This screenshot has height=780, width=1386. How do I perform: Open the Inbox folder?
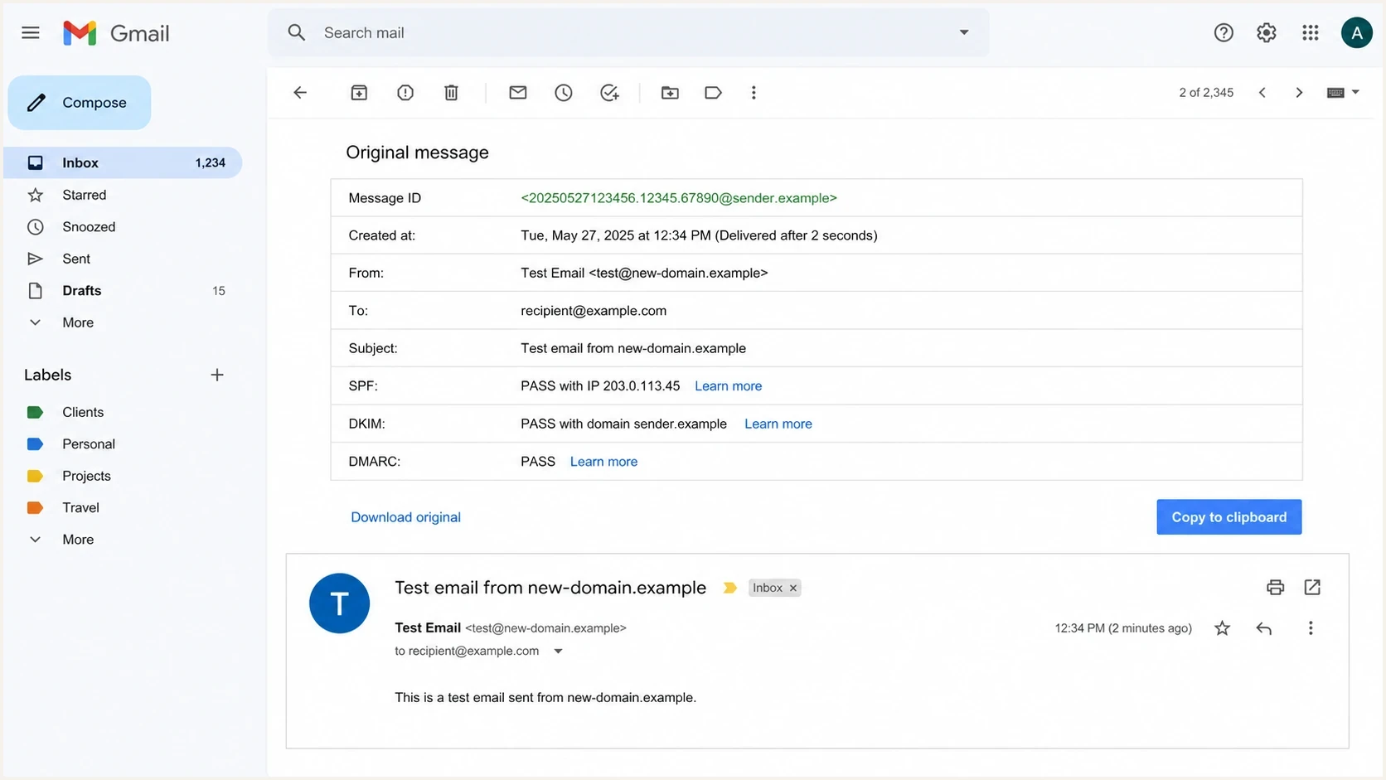point(123,162)
